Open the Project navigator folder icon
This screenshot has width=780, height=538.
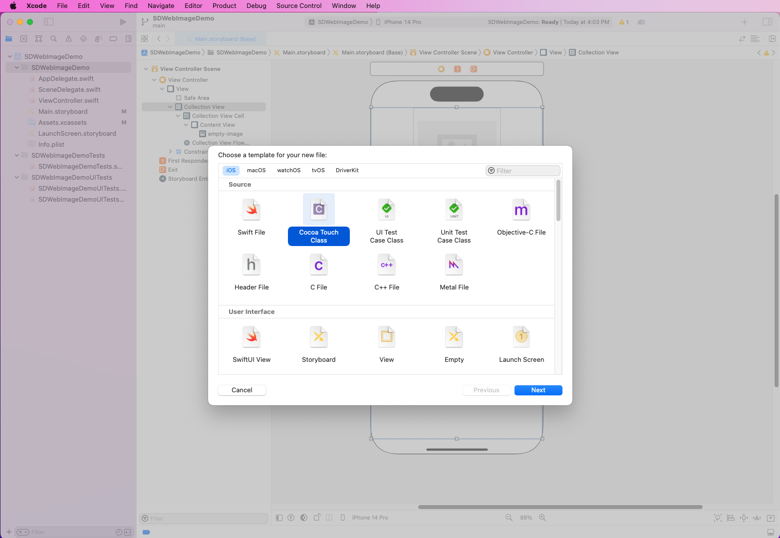tap(8, 38)
